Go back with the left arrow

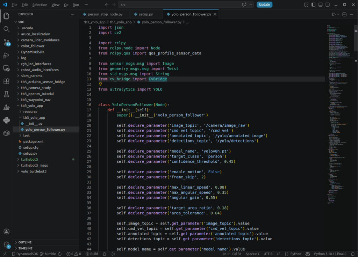(107, 5)
